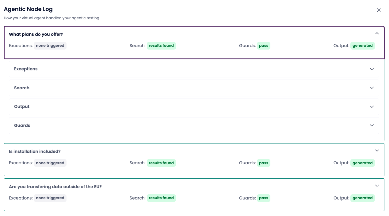Open the Output section label
Viewport: 389px width, 216px height.
22,106
